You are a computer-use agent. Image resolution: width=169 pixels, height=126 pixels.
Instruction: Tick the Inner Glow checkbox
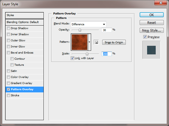pyautogui.click(x=8, y=46)
